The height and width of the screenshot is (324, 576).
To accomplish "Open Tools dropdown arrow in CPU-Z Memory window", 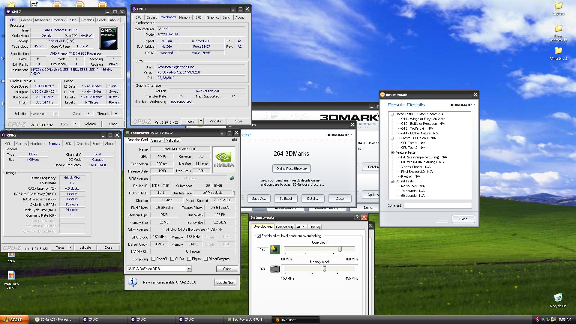I will tap(70, 247).
